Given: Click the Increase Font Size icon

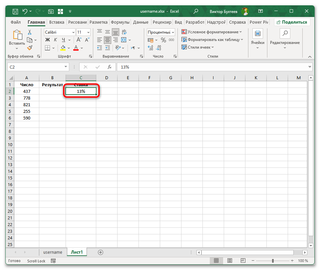Looking at the screenshot, I should 79,39.
